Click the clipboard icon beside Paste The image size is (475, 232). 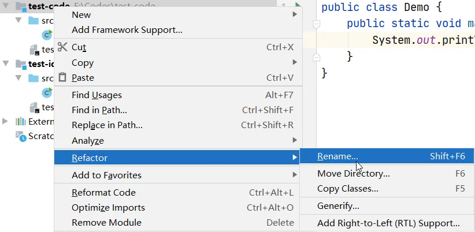[x=62, y=78]
